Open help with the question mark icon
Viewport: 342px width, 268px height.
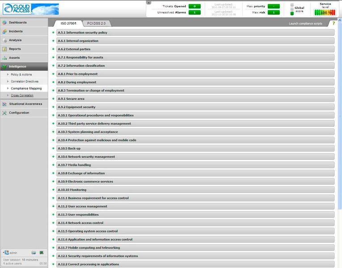pos(334,23)
